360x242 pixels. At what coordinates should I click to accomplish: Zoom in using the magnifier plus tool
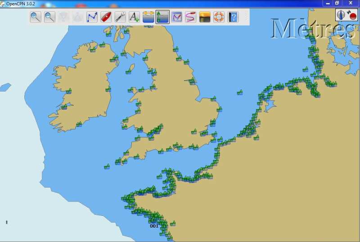(36, 17)
